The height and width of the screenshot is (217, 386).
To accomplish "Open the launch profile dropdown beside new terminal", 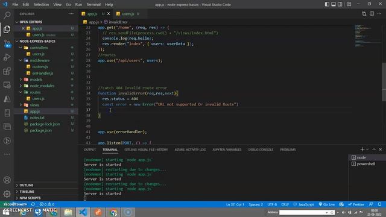I will coord(367,149).
